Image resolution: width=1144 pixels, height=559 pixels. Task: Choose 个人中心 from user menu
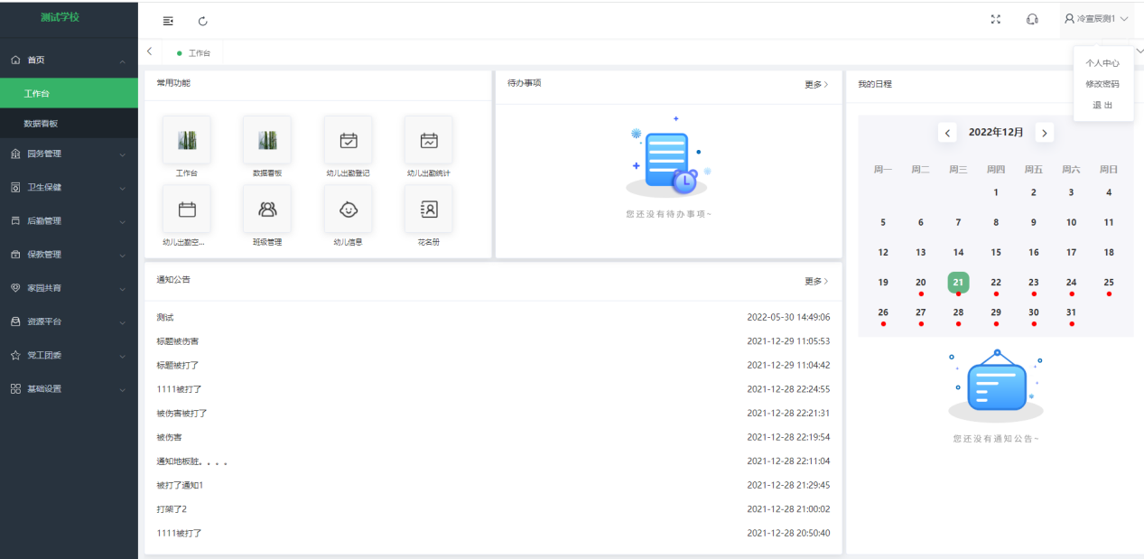(x=1102, y=63)
